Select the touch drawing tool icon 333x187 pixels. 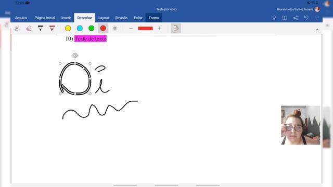click(17, 28)
